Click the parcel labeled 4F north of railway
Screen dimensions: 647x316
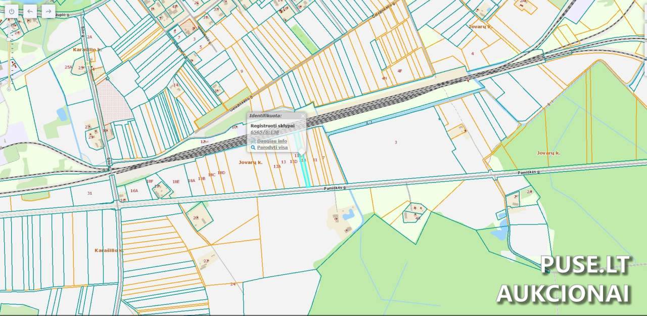click(x=399, y=70)
